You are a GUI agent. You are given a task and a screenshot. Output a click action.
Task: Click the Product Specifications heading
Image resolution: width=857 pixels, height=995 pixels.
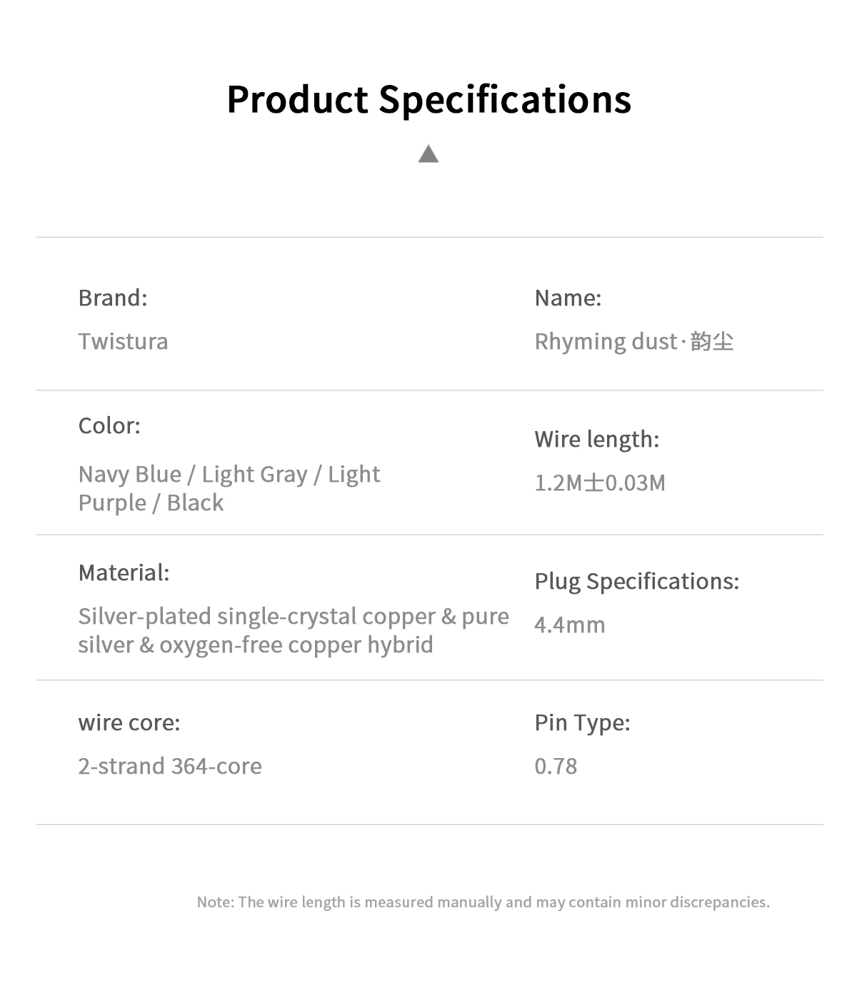click(429, 100)
